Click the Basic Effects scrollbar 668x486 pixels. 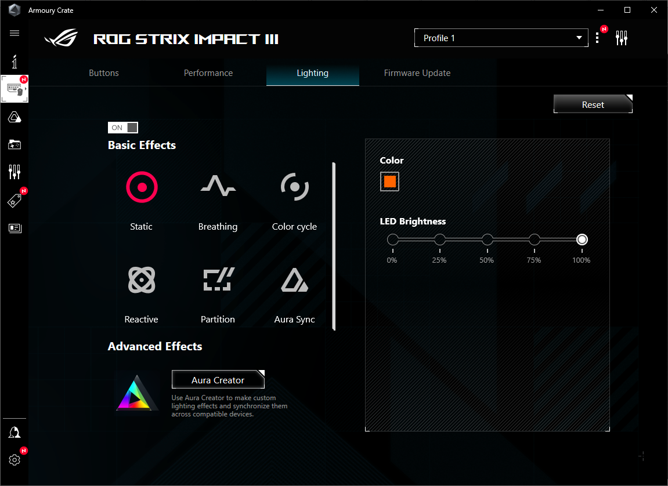point(334,246)
